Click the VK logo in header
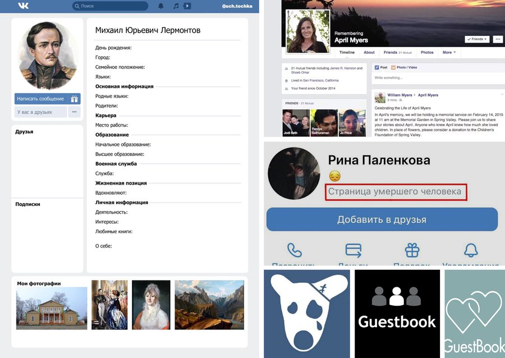This screenshot has height=358, width=505. point(23,6)
